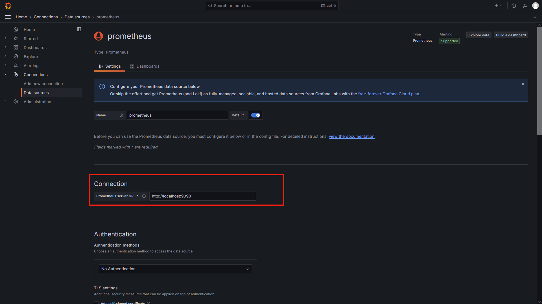Switch to the Dashboards tab
This screenshot has height=304, width=542.
point(145,66)
